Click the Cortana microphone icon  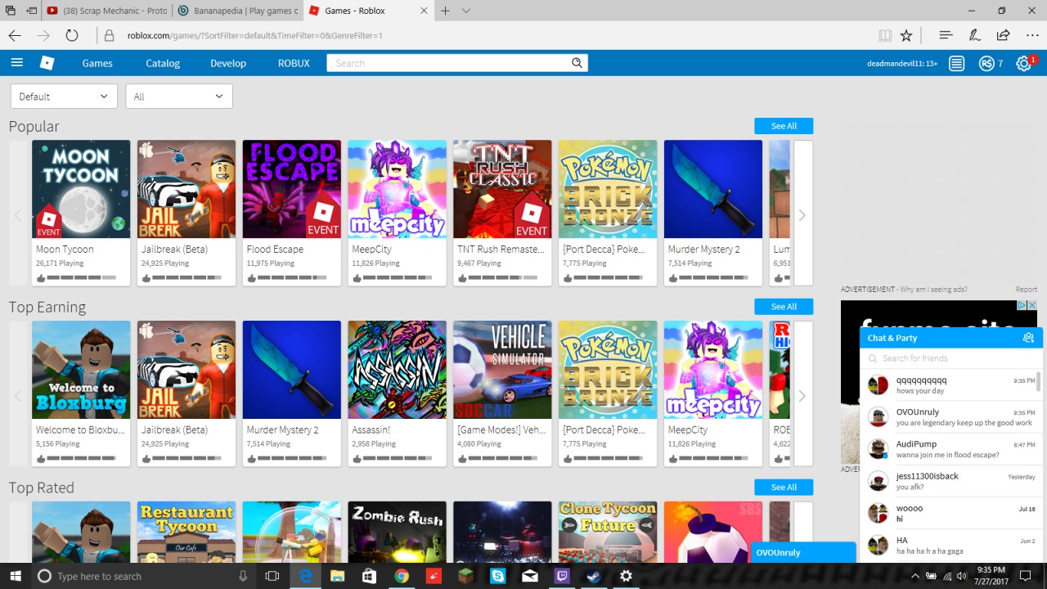tap(243, 576)
